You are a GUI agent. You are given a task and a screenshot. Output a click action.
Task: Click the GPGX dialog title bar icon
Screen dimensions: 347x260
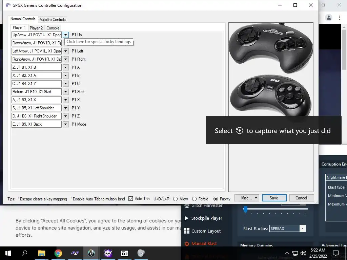[8, 5]
